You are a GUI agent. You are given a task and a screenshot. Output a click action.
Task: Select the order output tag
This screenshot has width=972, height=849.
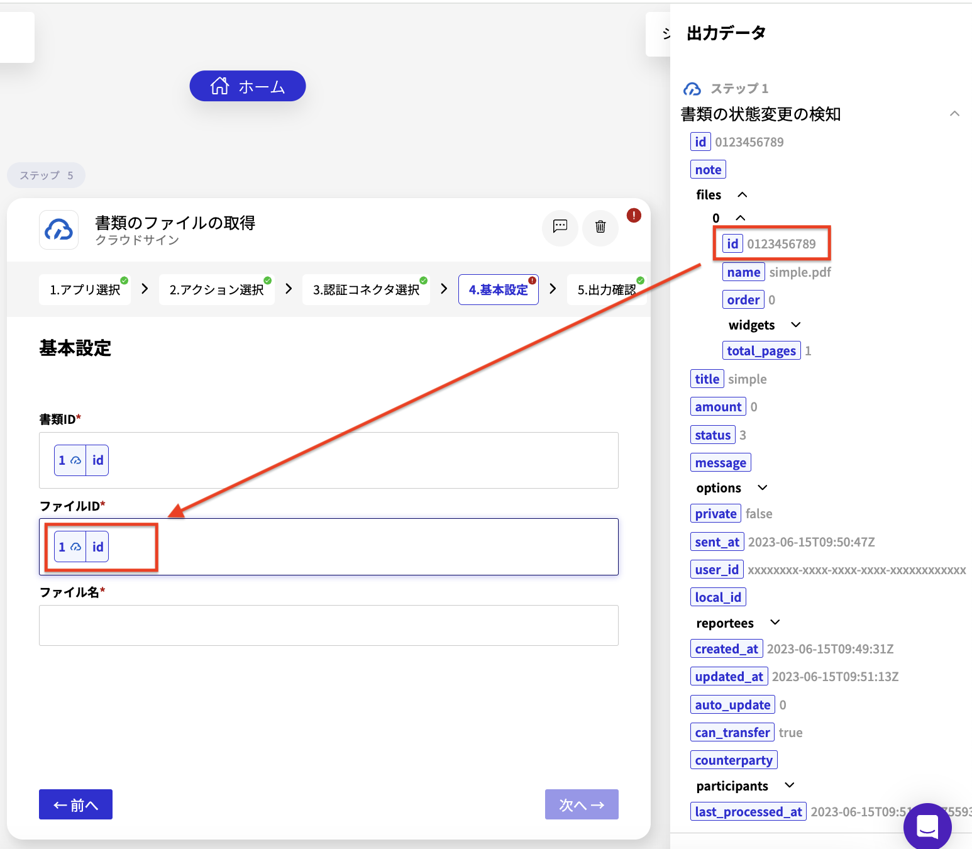point(743,300)
